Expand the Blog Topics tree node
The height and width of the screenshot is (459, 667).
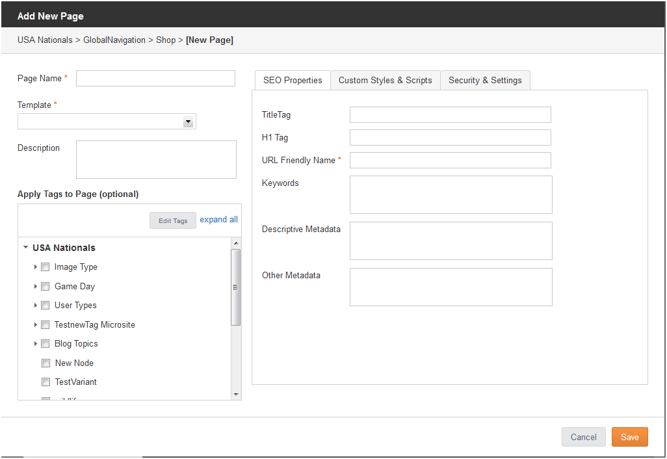35,344
